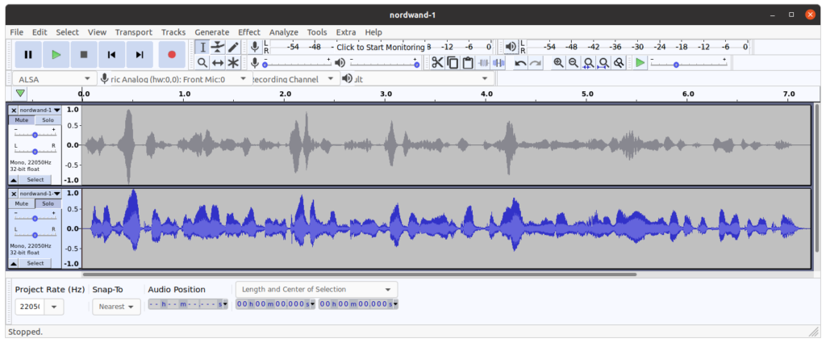Open the ALSA audio host dropdown

[x=55, y=79]
